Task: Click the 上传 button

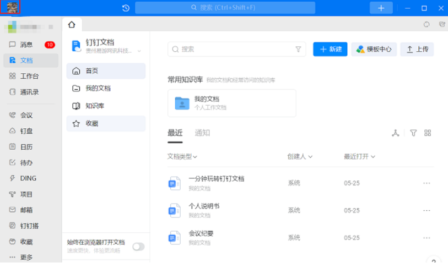Action: tap(417, 50)
